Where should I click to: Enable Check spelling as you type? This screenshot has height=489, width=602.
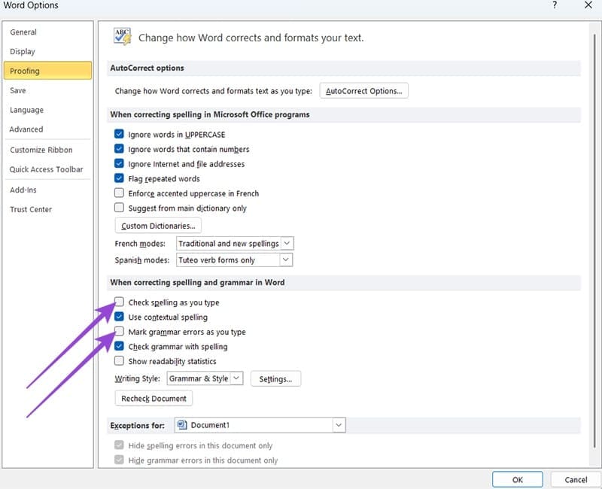[x=119, y=302]
